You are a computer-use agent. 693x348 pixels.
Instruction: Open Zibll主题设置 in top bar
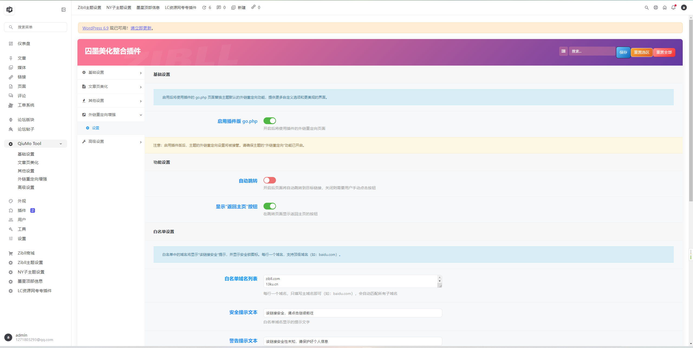89,8
